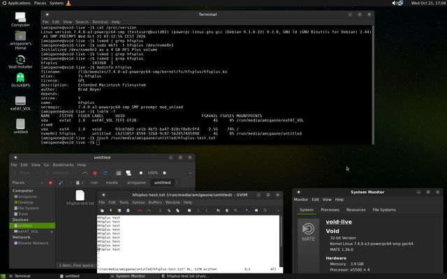The width and height of the screenshot is (447, 279).
Task: Toggle text location entry pencil button
Action: (61, 183)
